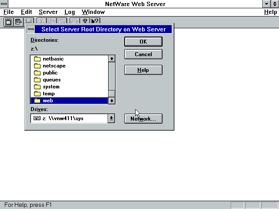Select the netscape directory name
The height and width of the screenshot is (209, 279).
(x=54, y=66)
